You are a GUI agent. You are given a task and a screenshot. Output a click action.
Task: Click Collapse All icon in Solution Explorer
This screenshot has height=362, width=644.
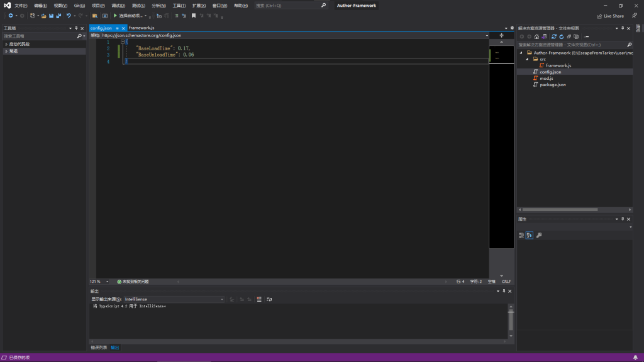(569, 36)
